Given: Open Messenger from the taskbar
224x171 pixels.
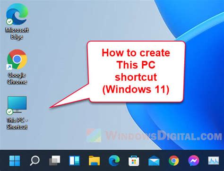Looking at the screenshot, I should 194,161.
